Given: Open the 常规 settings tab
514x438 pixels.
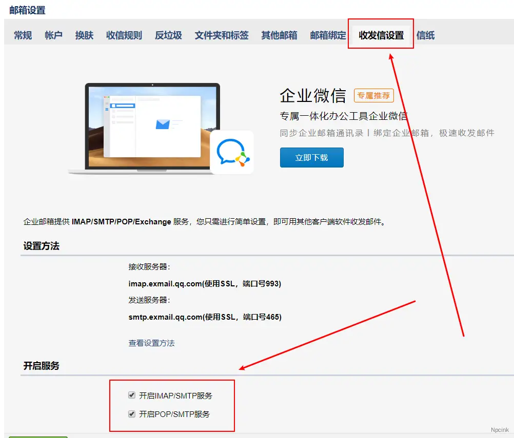Looking at the screenshot, I should [x=23, y=35].
